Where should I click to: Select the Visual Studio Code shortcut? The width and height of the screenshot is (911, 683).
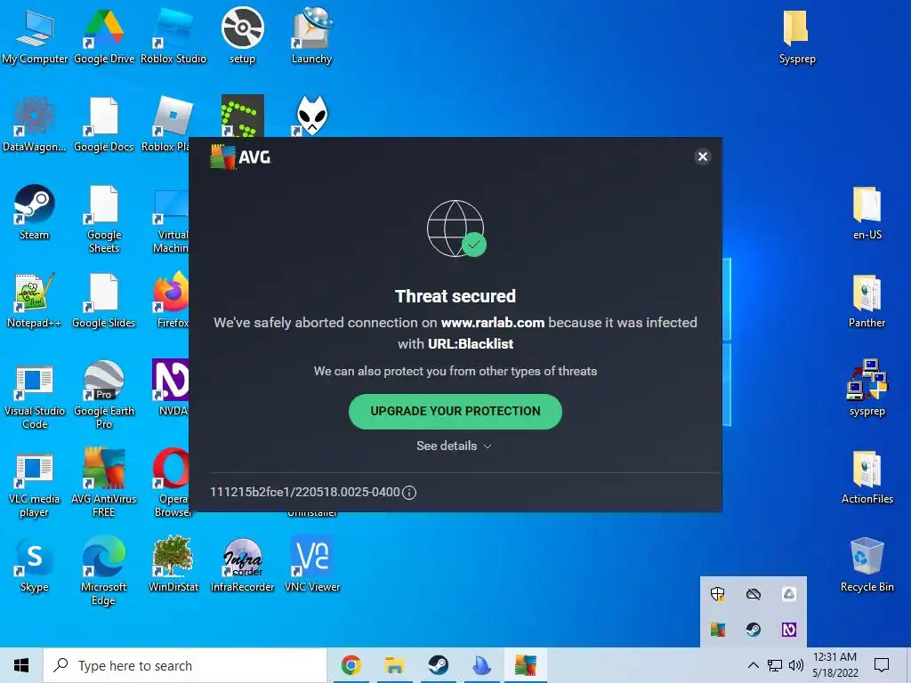tap(35, 398)
